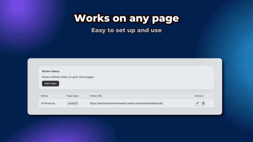
Task: Click the 'Easy to set up and use' subtitle
Action: coord(127,30)
